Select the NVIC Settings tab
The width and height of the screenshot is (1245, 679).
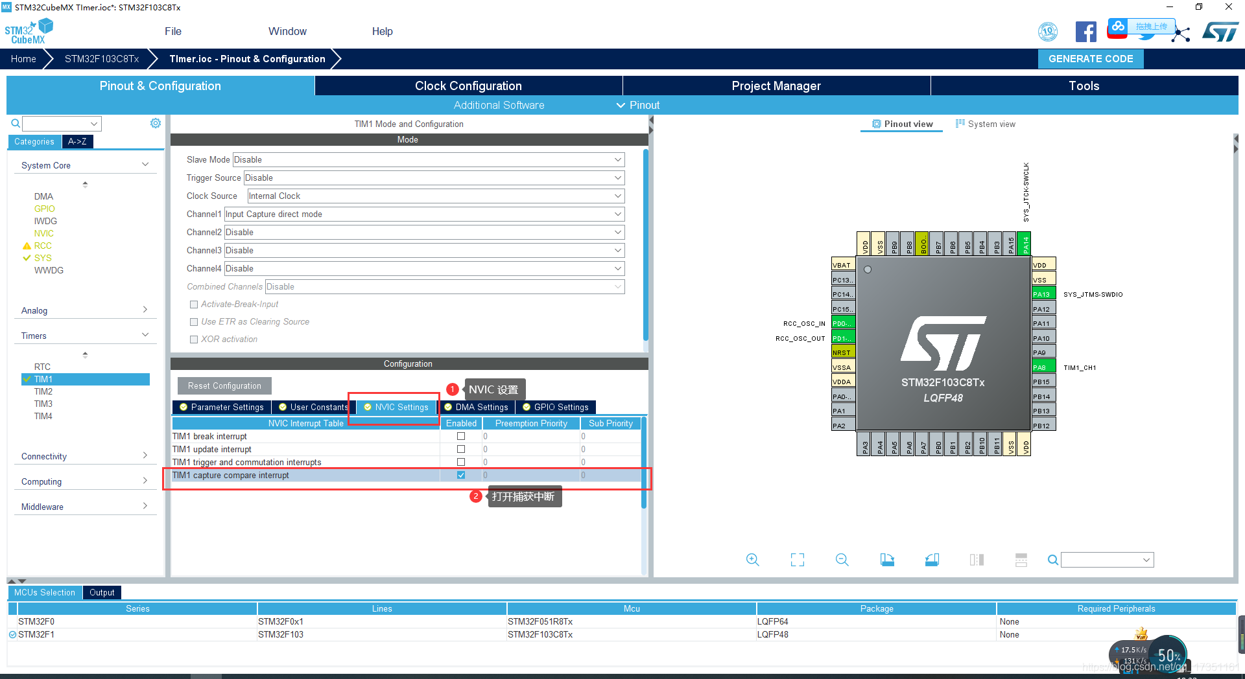396,407
